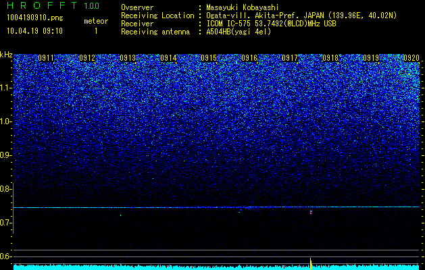
Task: Click the 0.9 kHz axis label
Action: tap(6, 155)
